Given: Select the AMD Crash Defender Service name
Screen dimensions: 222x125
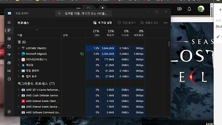Looking at the screenshot, I should [x=42, y=95].
